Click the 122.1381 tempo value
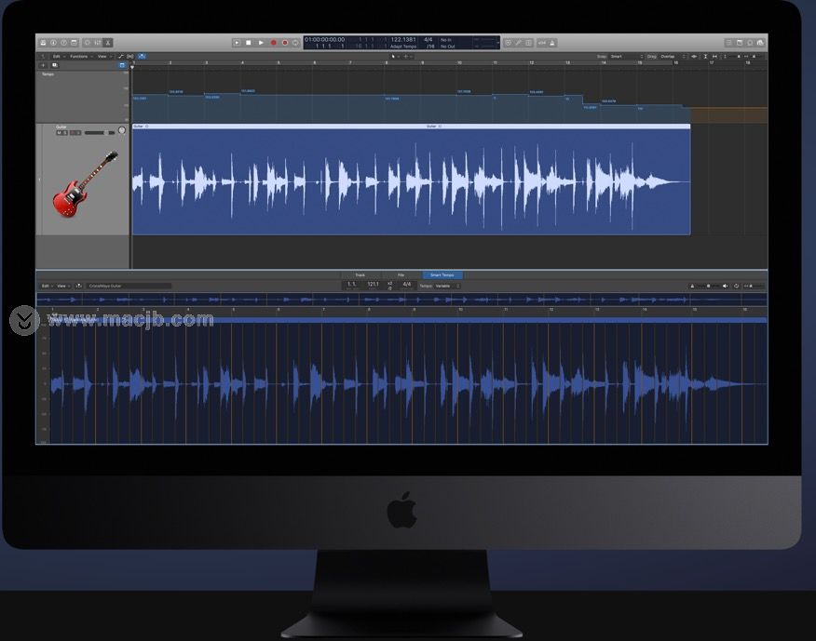The height and width of the screenshot is (641, 816). [x=403, y=39]
